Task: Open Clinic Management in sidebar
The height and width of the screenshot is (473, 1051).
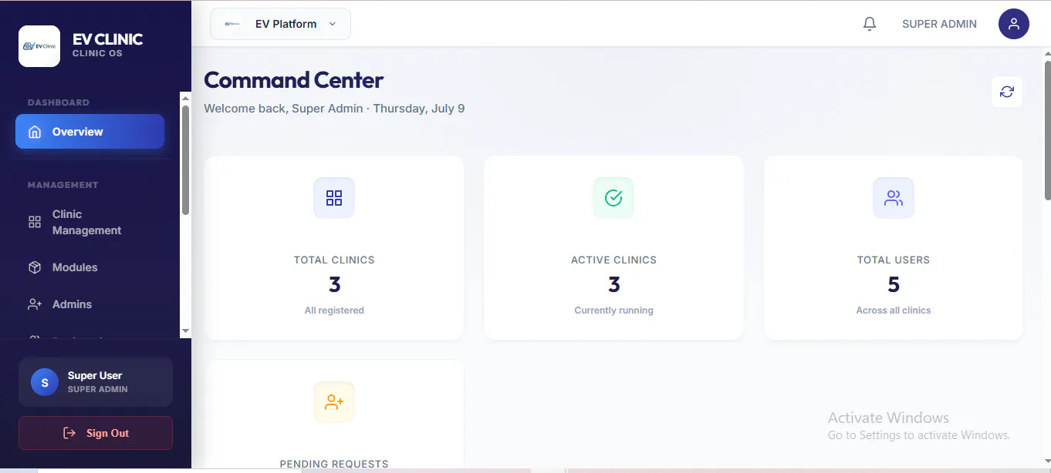Action: tap(90, 222)
